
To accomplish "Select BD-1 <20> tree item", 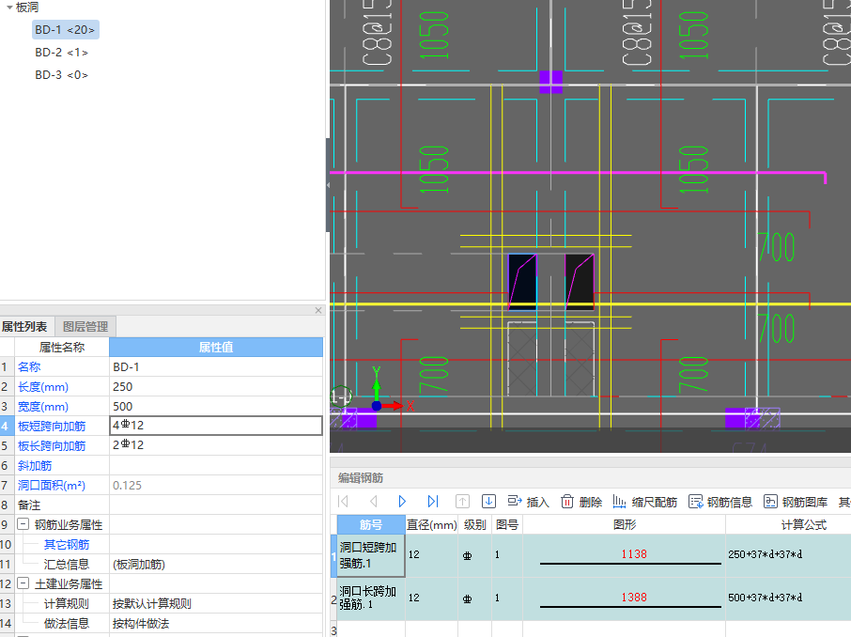I will coord(65,30).
